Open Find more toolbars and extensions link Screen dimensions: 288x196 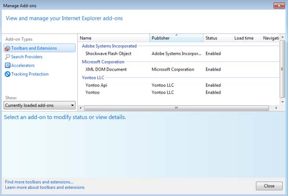(x=39, y=182)
